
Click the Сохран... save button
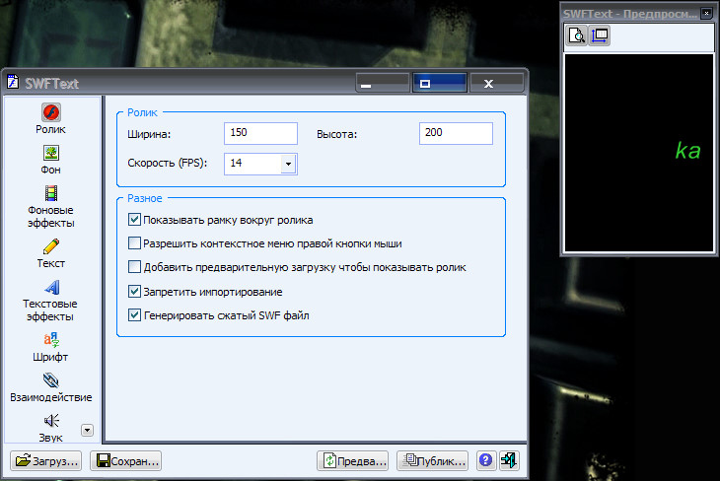(126, 461)
